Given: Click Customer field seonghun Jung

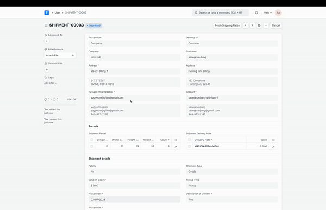Looking at the screenshot, I should point(232,57).
